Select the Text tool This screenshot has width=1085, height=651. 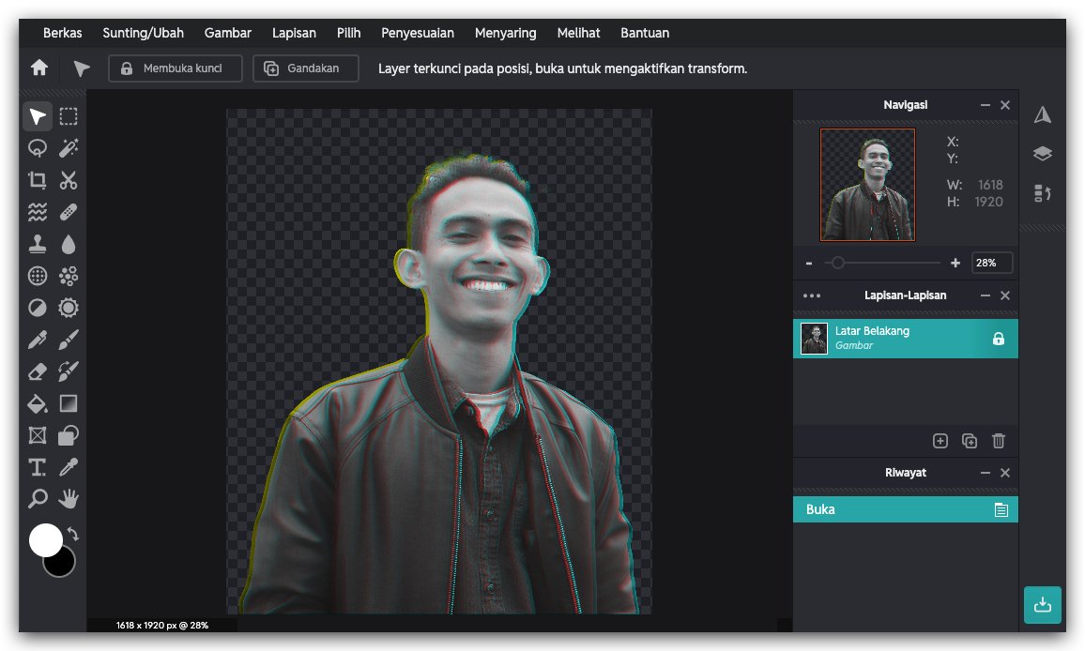click(38, 467)
